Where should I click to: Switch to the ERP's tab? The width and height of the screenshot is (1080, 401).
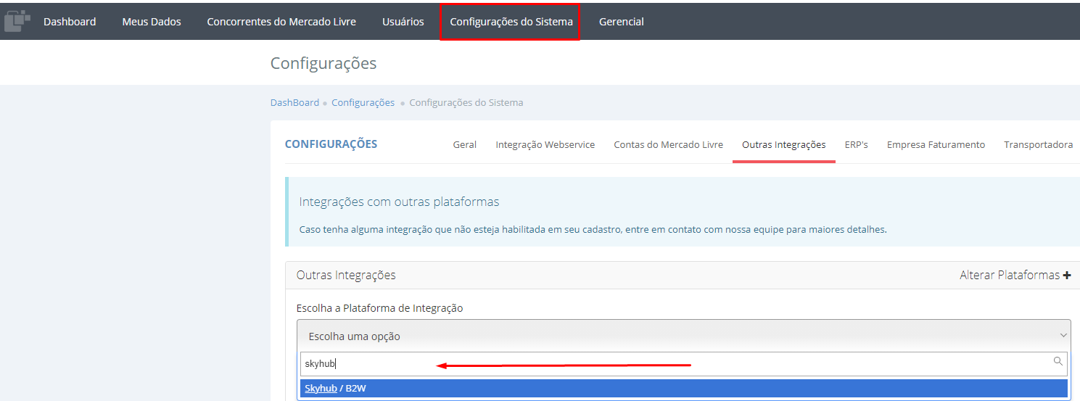(857, 145)
